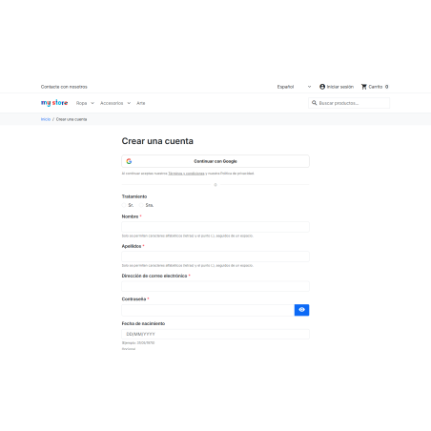
Task: Open the Ropa category
Action: click(81, 103)
